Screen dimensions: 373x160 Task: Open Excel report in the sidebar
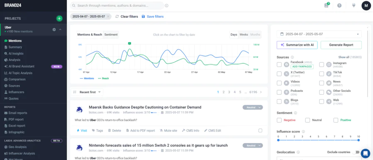tap(17, 126)
